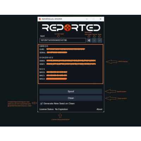Select the MAC1 label
The image size is (141, 141).
[x=42, y=75]
